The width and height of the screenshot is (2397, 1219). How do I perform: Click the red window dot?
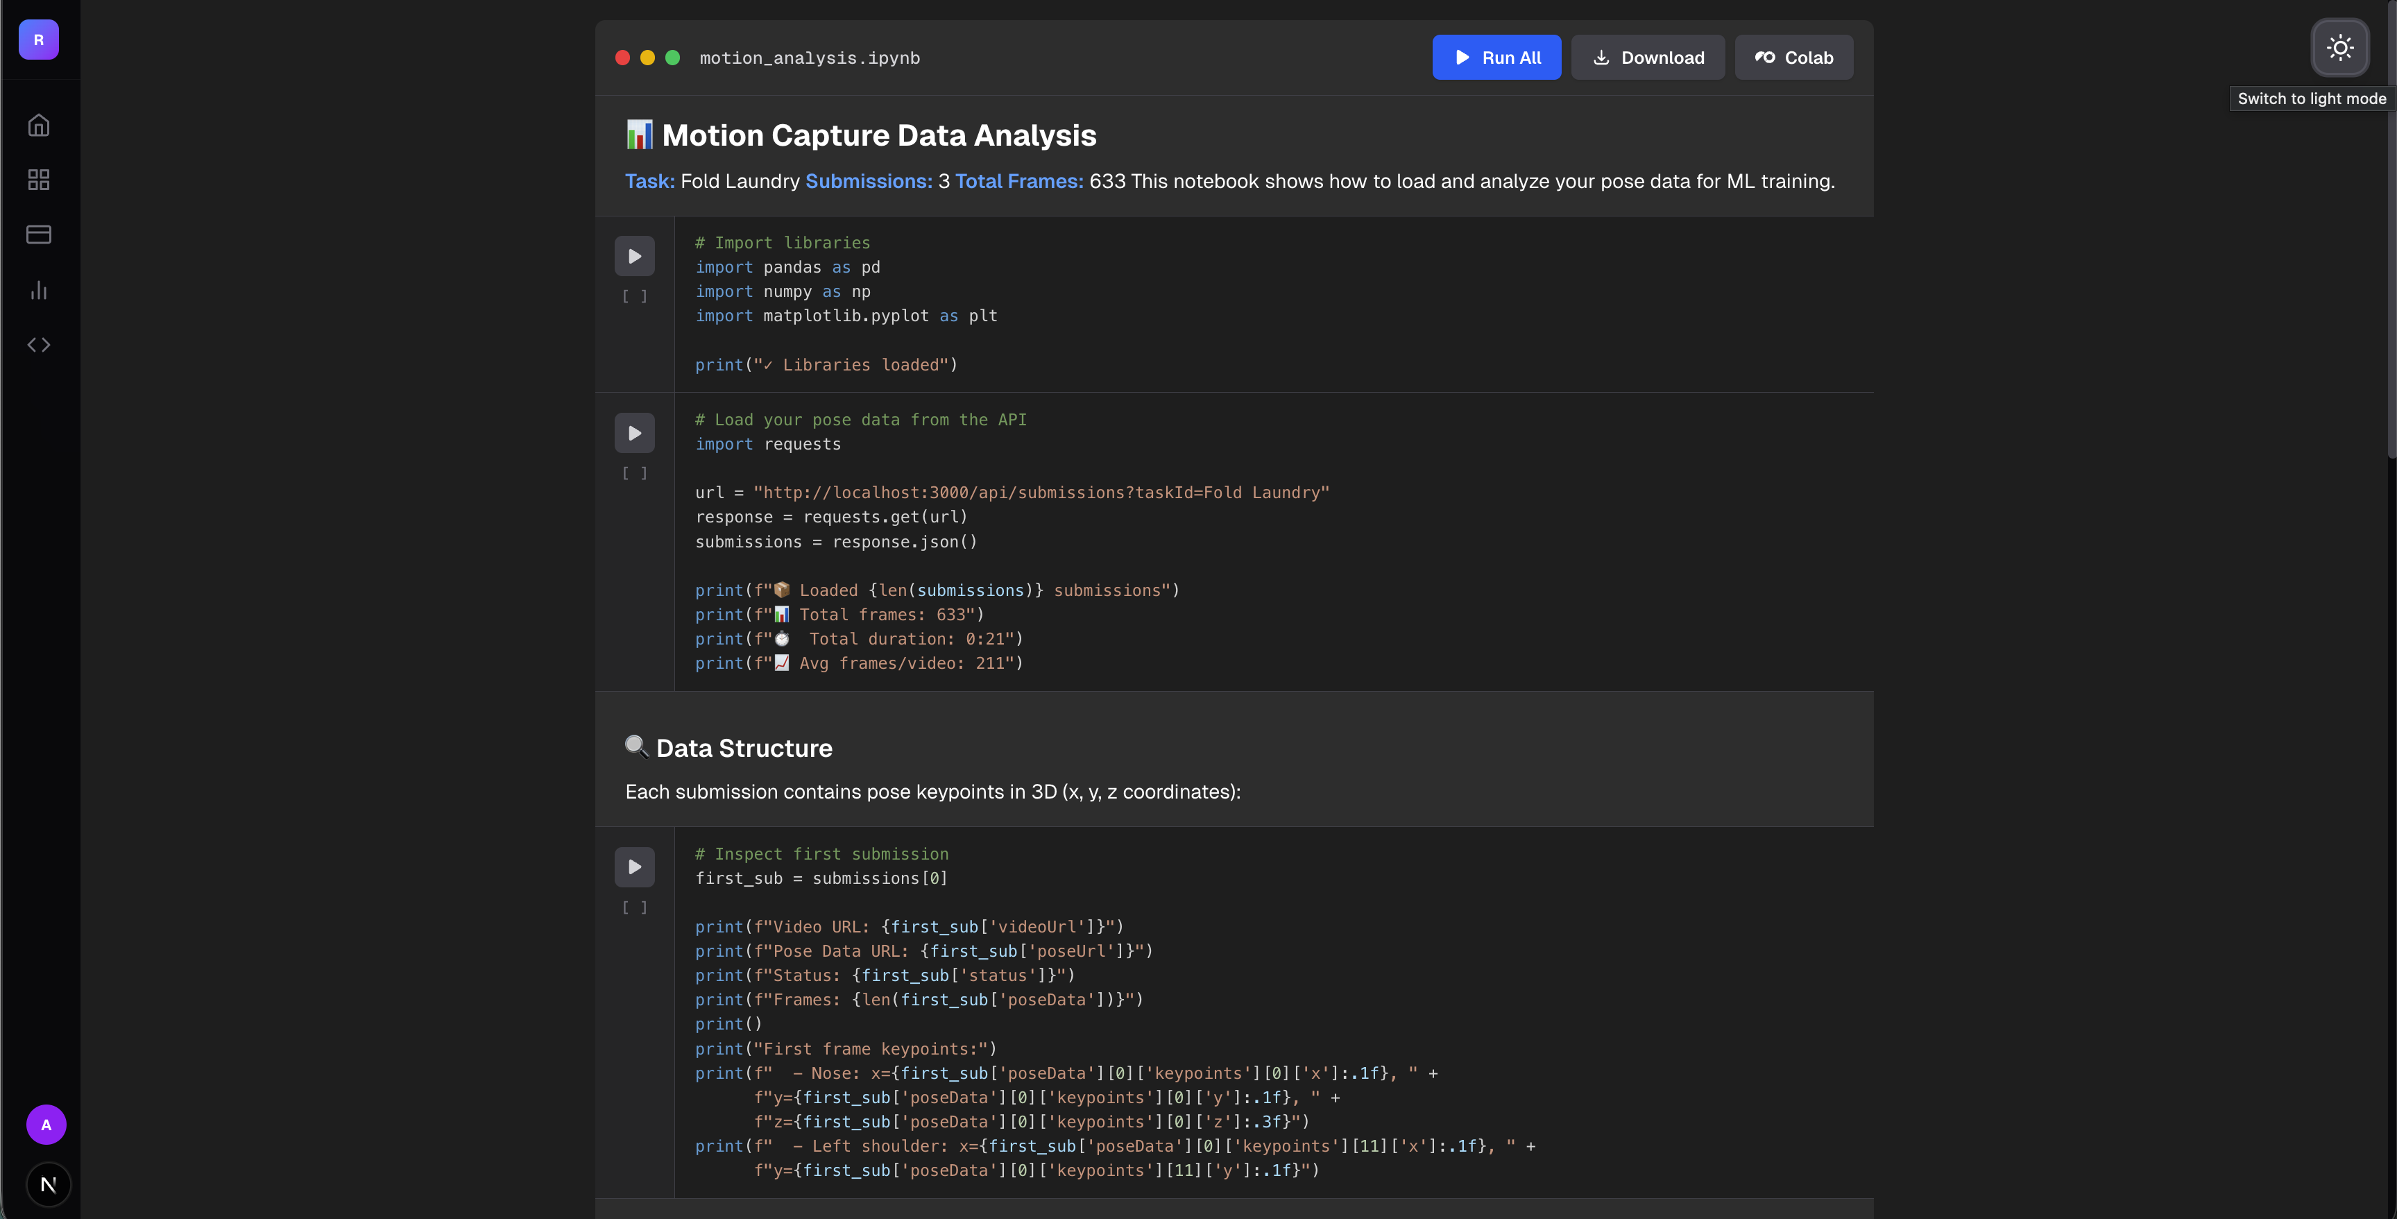tap(622, 58)
